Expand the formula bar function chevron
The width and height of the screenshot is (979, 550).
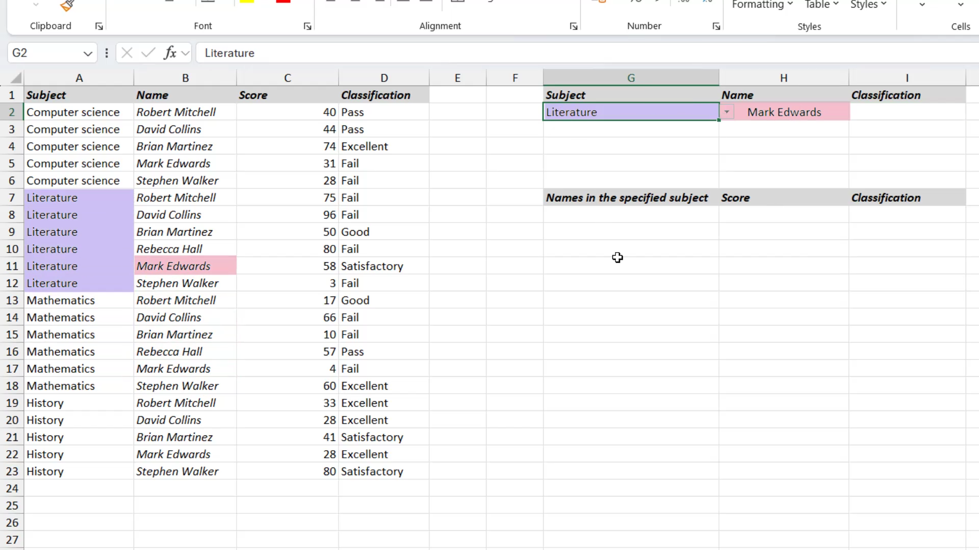pyautogui.click(x=186, y=53)
